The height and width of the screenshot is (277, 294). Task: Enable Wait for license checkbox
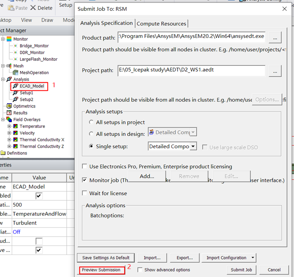(x=85, y=193)
